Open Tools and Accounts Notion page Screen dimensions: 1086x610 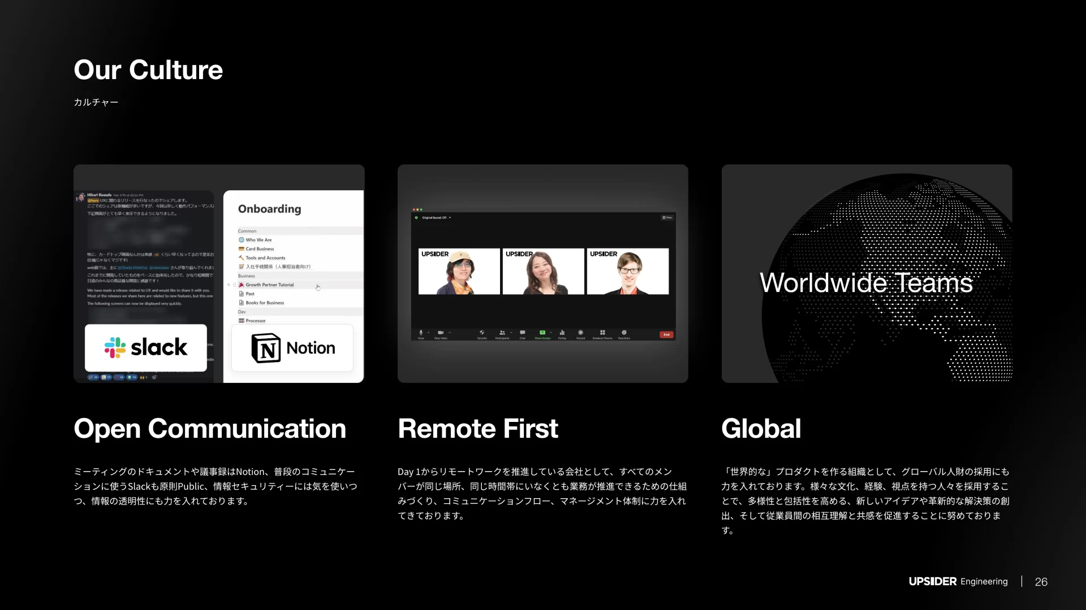[265, 258]
